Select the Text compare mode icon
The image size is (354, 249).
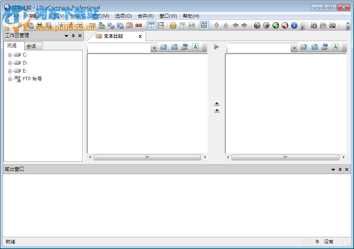click(x=92, y=25)
